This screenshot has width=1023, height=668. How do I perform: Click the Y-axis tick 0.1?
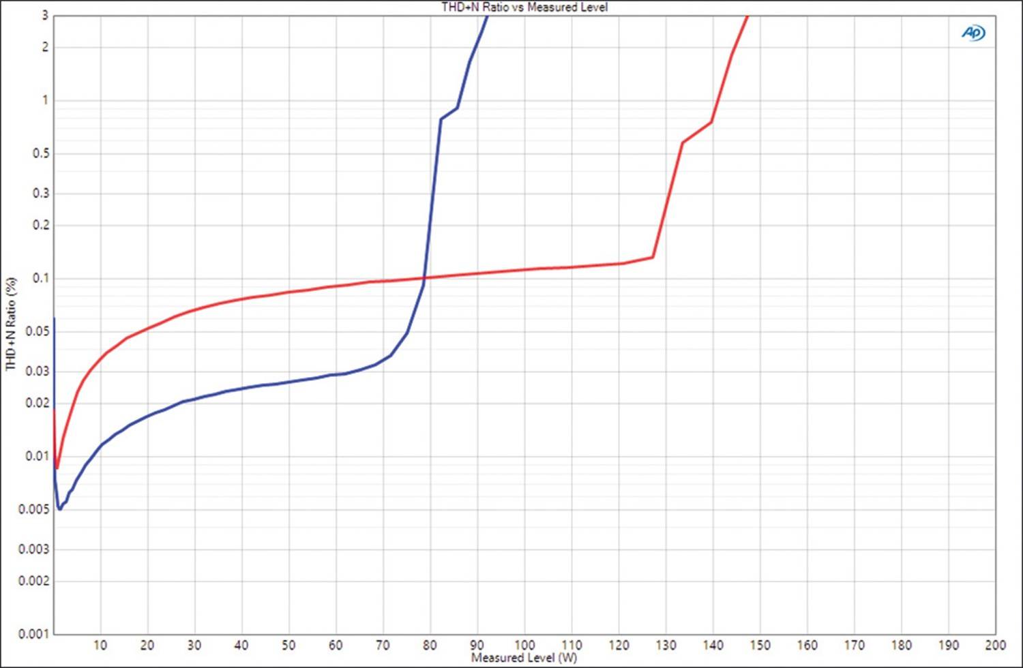point(41,278)
